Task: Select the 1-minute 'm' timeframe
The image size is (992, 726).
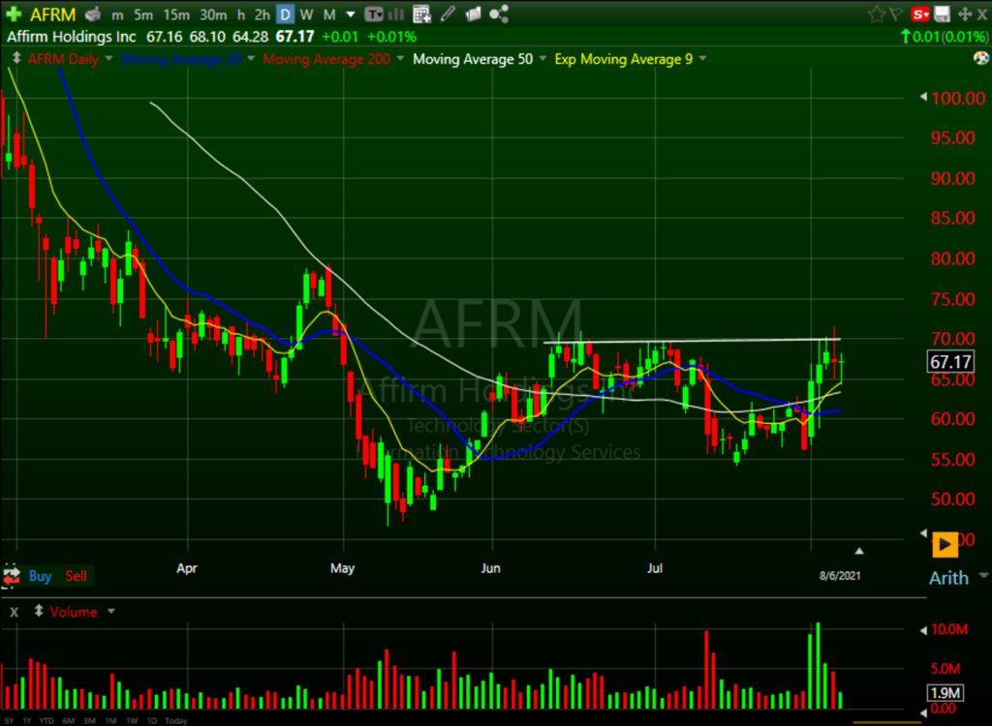Action: [x=117, y=15]
